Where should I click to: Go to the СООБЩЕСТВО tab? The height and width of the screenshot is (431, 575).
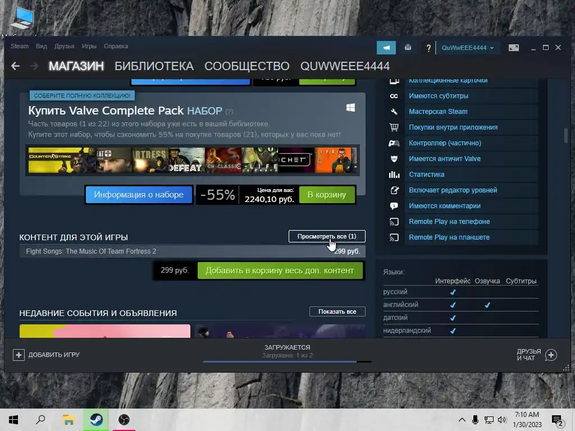pyautogui.click(x=247, y=66)
